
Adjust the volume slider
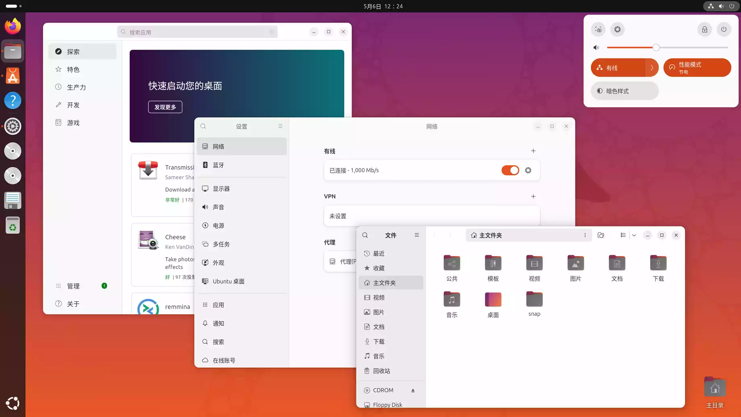pyautogui.click(x=656, y=48)
